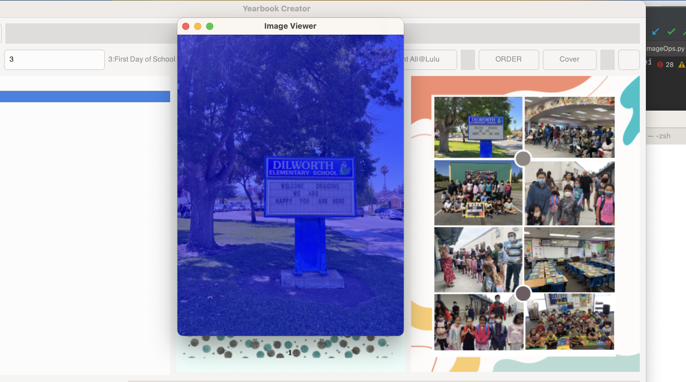Click the blank button right of Cover
Viewport: 686px width, 382px height.
point(629,59)
